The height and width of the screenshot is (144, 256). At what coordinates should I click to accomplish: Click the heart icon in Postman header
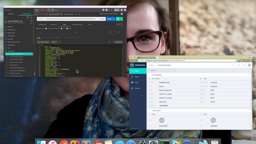[125, 10]
